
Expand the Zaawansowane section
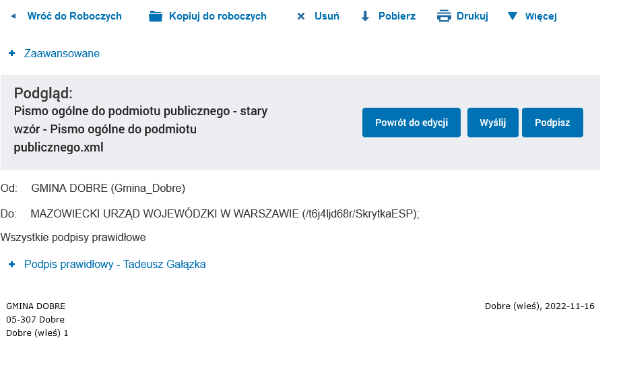61,53
